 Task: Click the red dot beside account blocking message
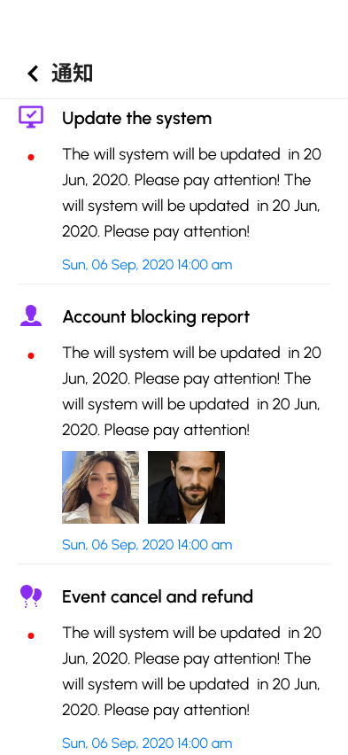point(31,356)
